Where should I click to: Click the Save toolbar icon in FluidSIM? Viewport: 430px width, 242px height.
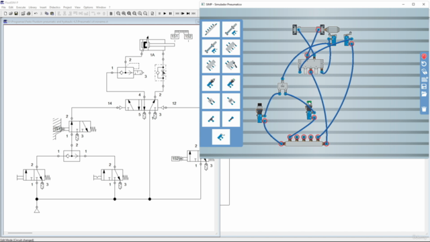click(x=16, y=13)
